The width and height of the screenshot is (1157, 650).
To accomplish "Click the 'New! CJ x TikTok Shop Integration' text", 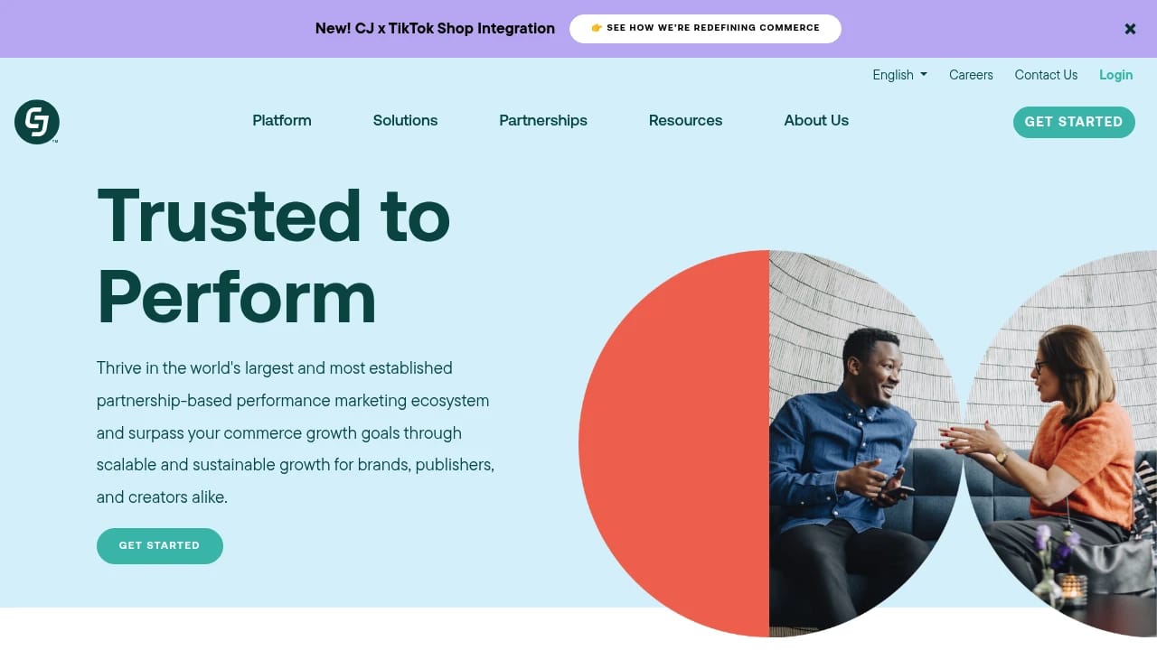I will click(x=435, y=28).
